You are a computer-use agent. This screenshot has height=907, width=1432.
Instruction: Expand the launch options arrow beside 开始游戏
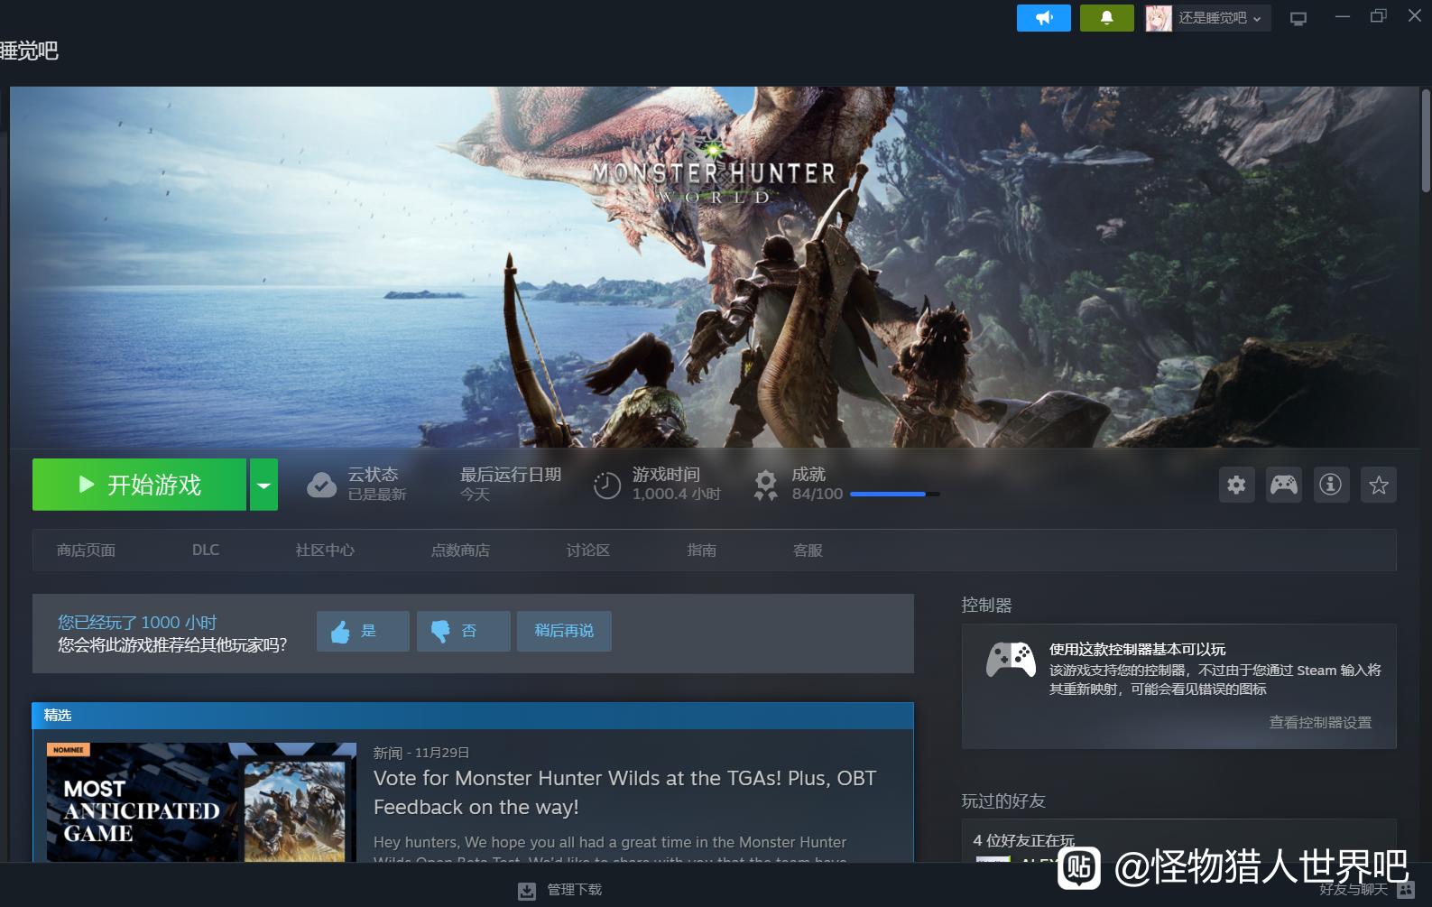263,485
